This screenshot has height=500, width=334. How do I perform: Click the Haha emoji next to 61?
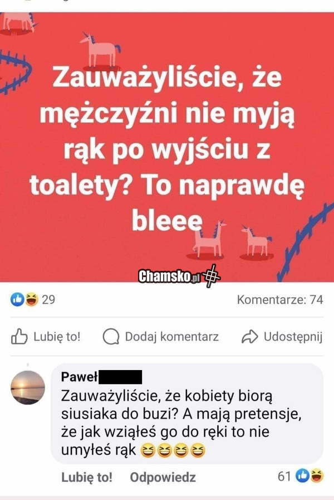click(317, 476)
